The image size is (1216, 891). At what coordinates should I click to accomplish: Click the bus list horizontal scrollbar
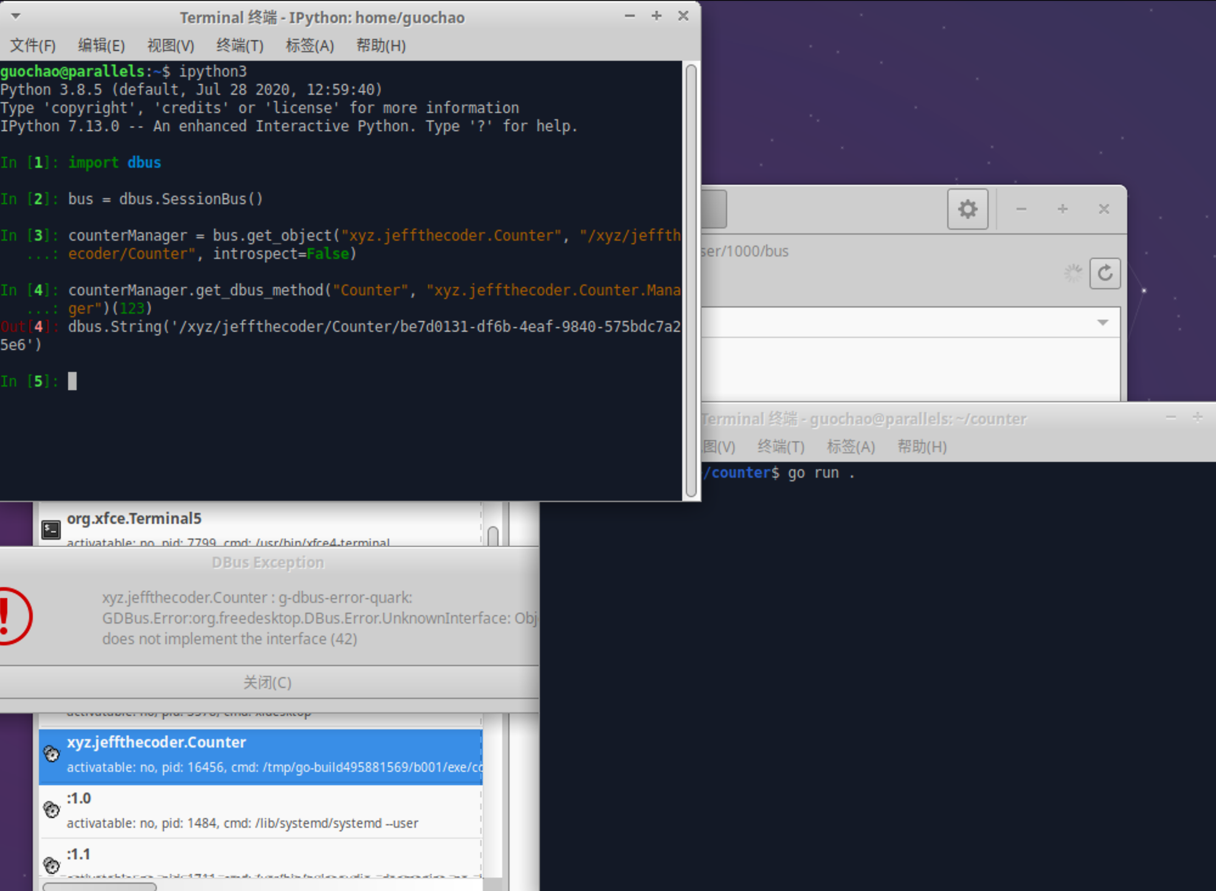(x=100, y=886)
